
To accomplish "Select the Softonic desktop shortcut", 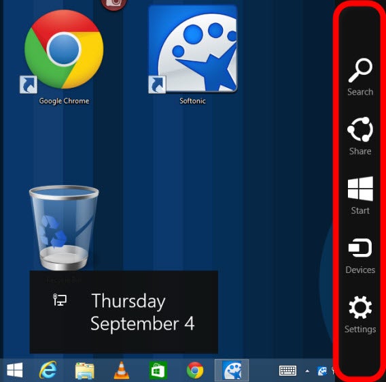I will [192, 55].
